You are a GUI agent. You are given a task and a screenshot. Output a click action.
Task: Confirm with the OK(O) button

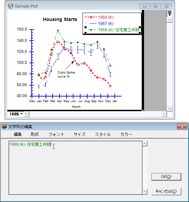[x=166, y=177]
